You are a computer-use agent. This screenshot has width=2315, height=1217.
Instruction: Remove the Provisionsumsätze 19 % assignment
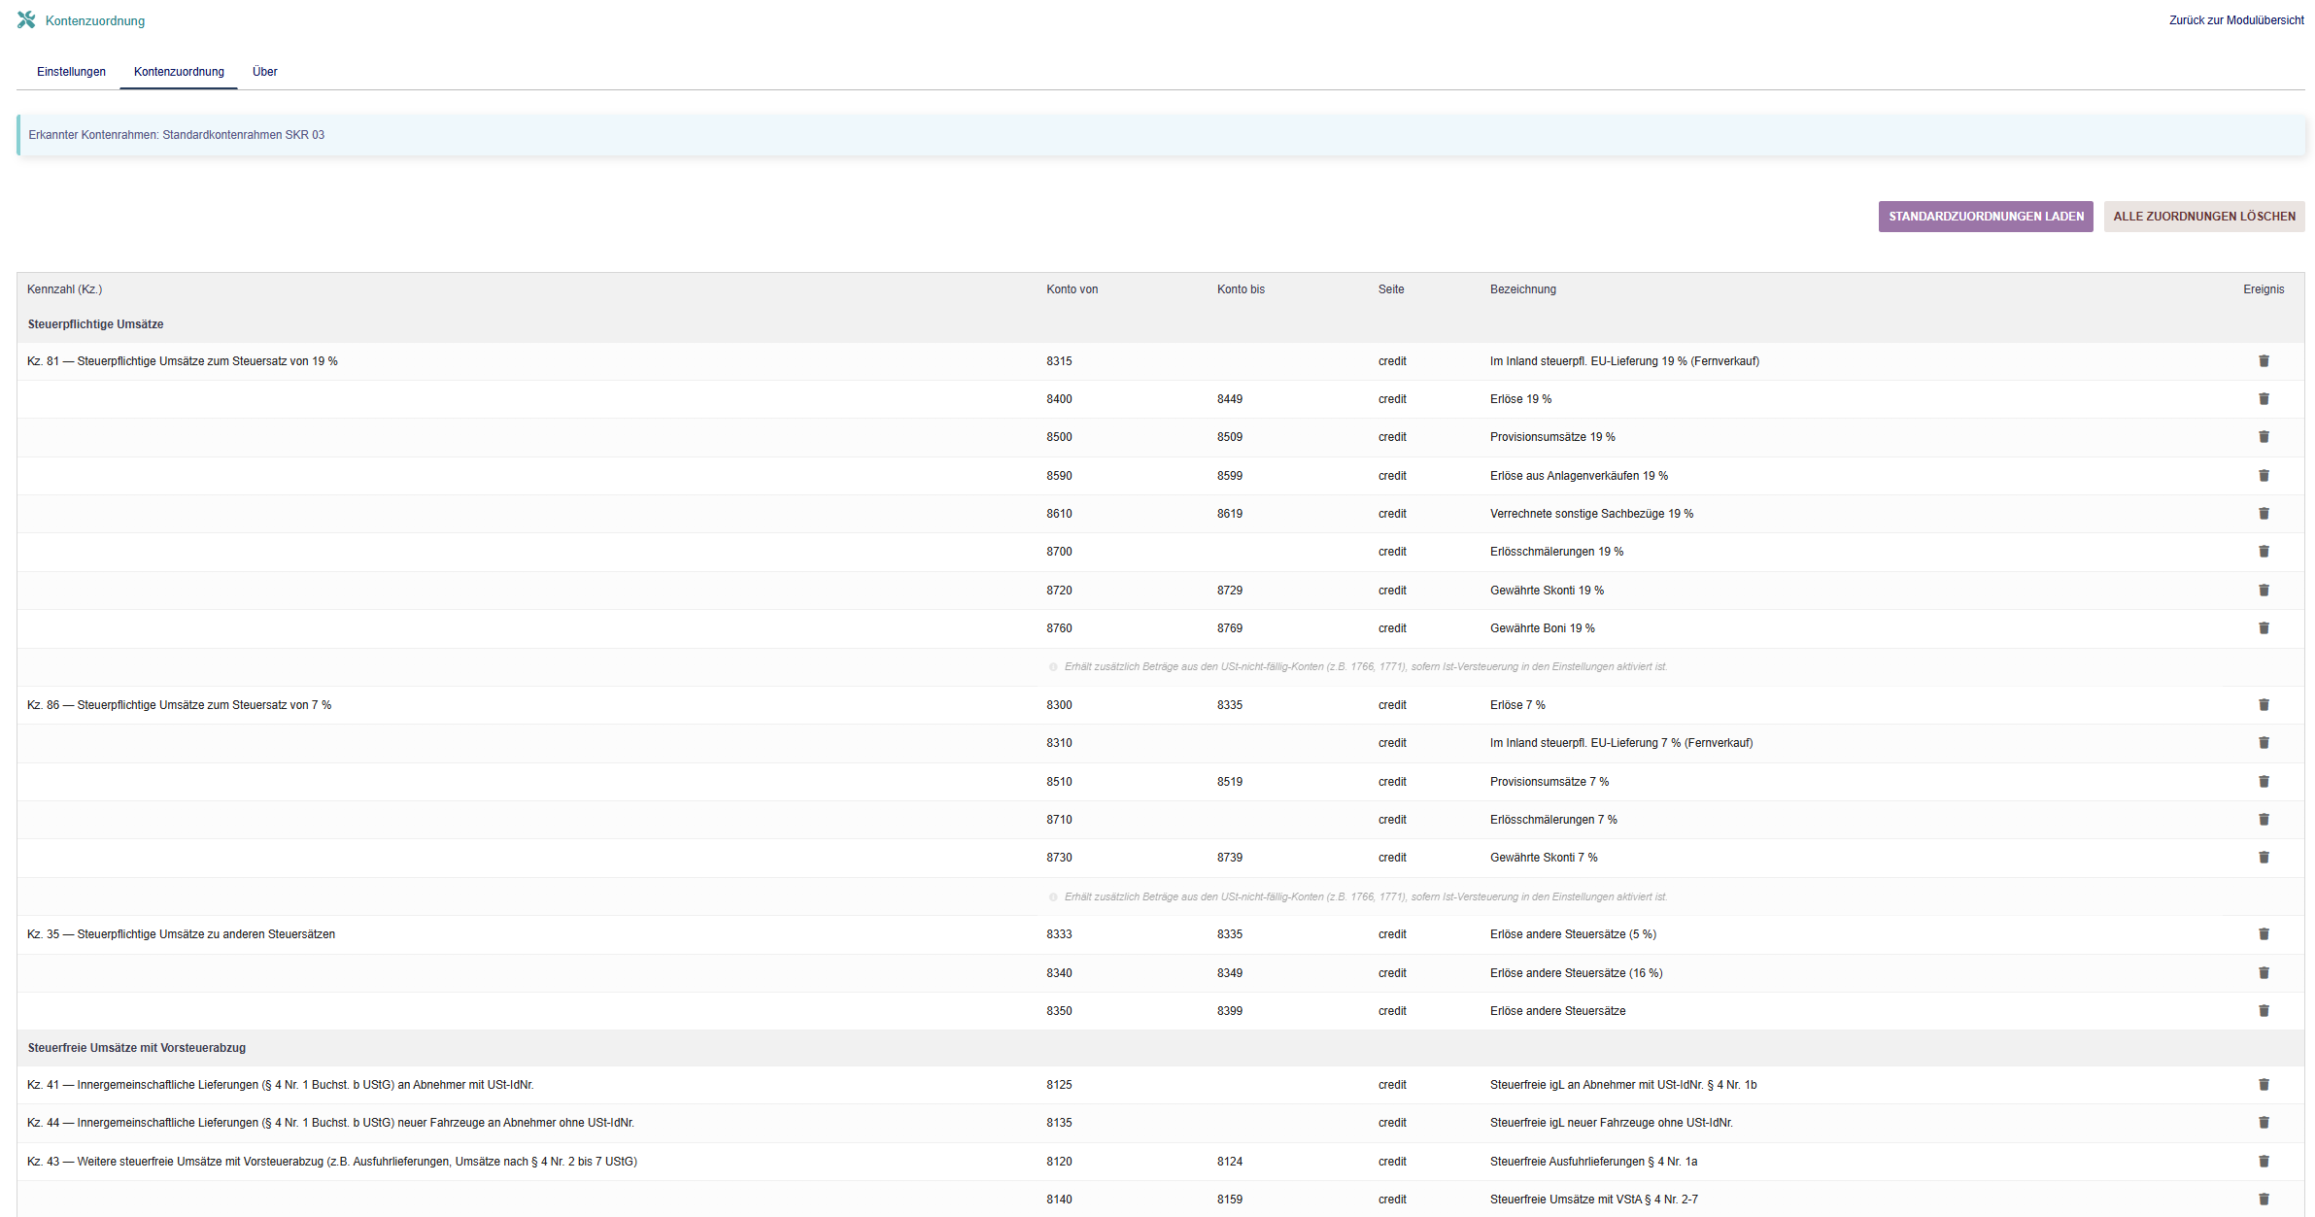[x=2264, y=437]
